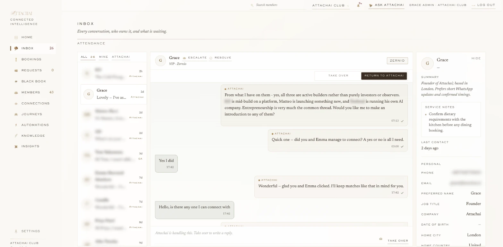Escalate the Grace conversation
This screenshot has width=503, height=247.
195,58
